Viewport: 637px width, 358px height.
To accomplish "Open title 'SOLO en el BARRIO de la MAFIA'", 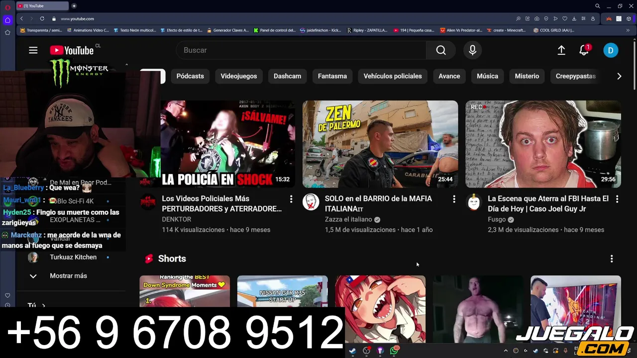I will coord(378,204).
